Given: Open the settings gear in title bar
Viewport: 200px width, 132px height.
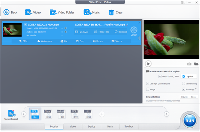Looking at the screenshot, I should click(182, 3).
